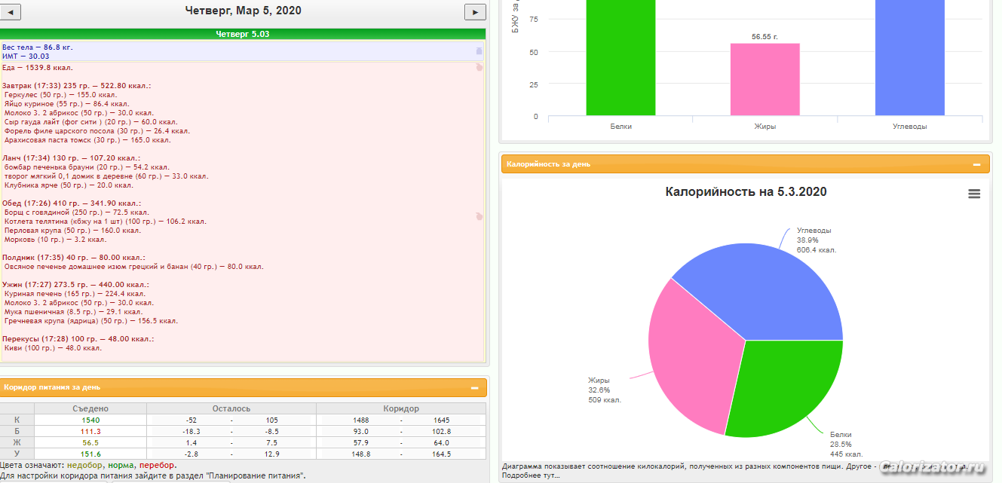Collapse the Коридор питания за день panel

pos(475,387)
